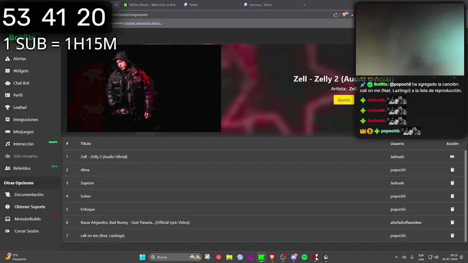Click the Usuario column header
The width and height of the screenshot is (468, 263).
pos(397,144)
